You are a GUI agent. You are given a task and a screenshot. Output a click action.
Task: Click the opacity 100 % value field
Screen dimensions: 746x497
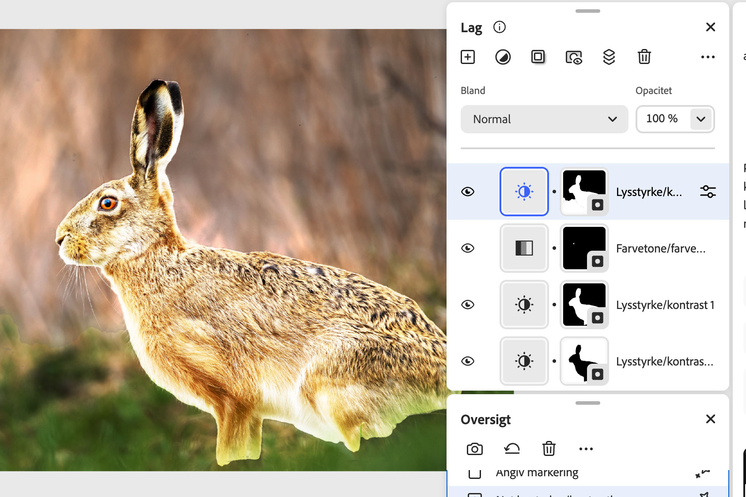pyautogui.click(x=662, y=119)
